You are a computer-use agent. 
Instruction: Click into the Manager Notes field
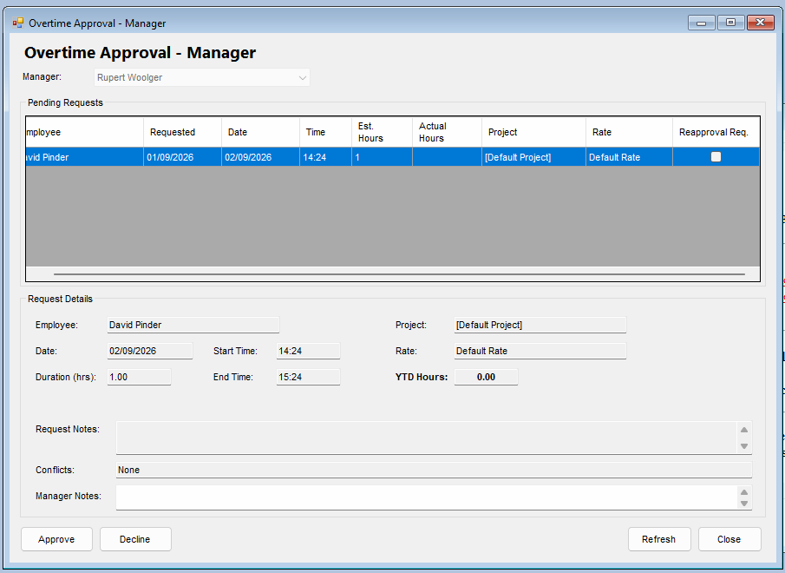426,497
